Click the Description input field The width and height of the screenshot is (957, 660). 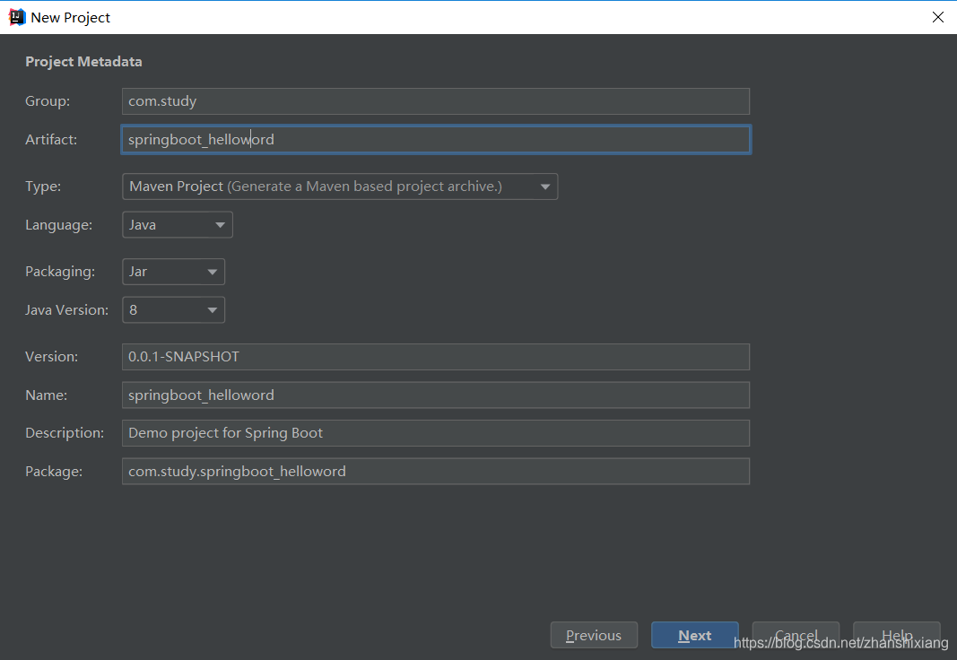click(436, 433)
